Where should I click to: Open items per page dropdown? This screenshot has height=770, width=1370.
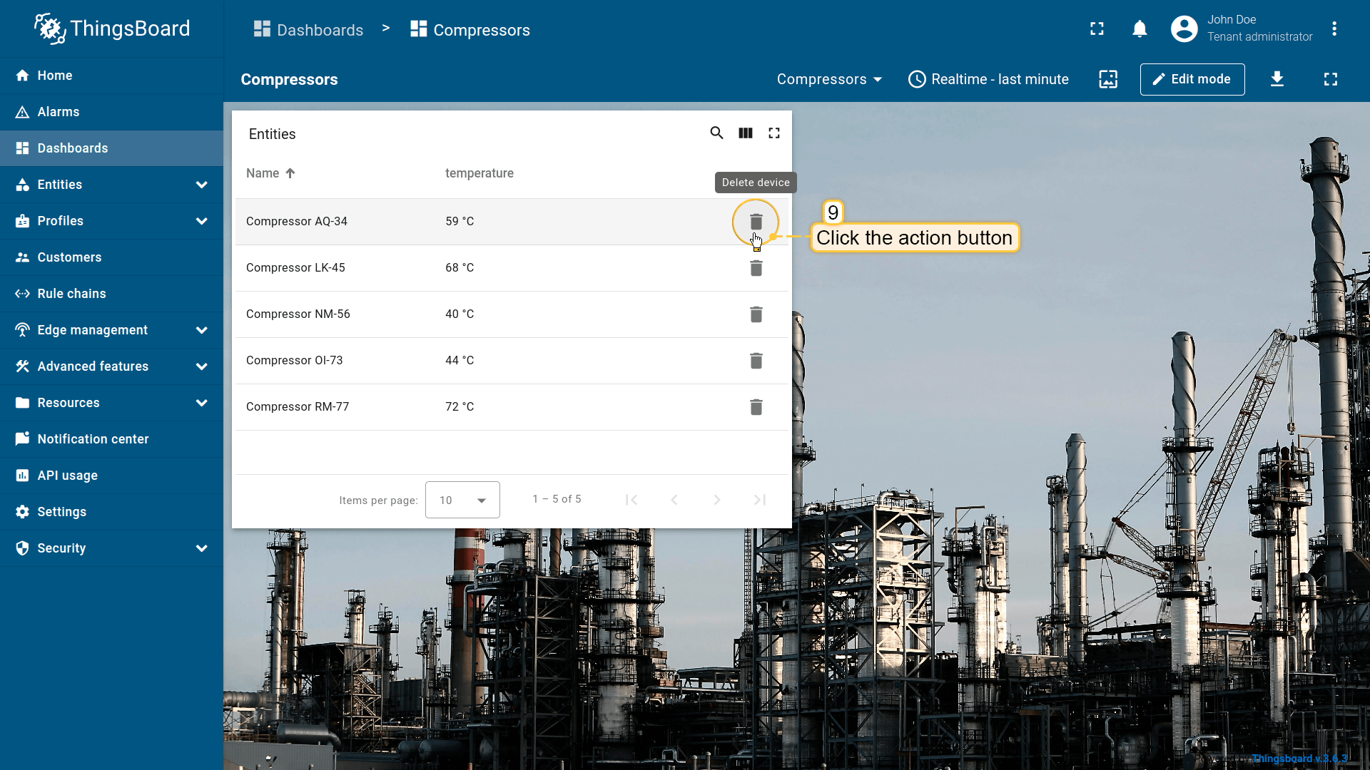click(462, 500)
